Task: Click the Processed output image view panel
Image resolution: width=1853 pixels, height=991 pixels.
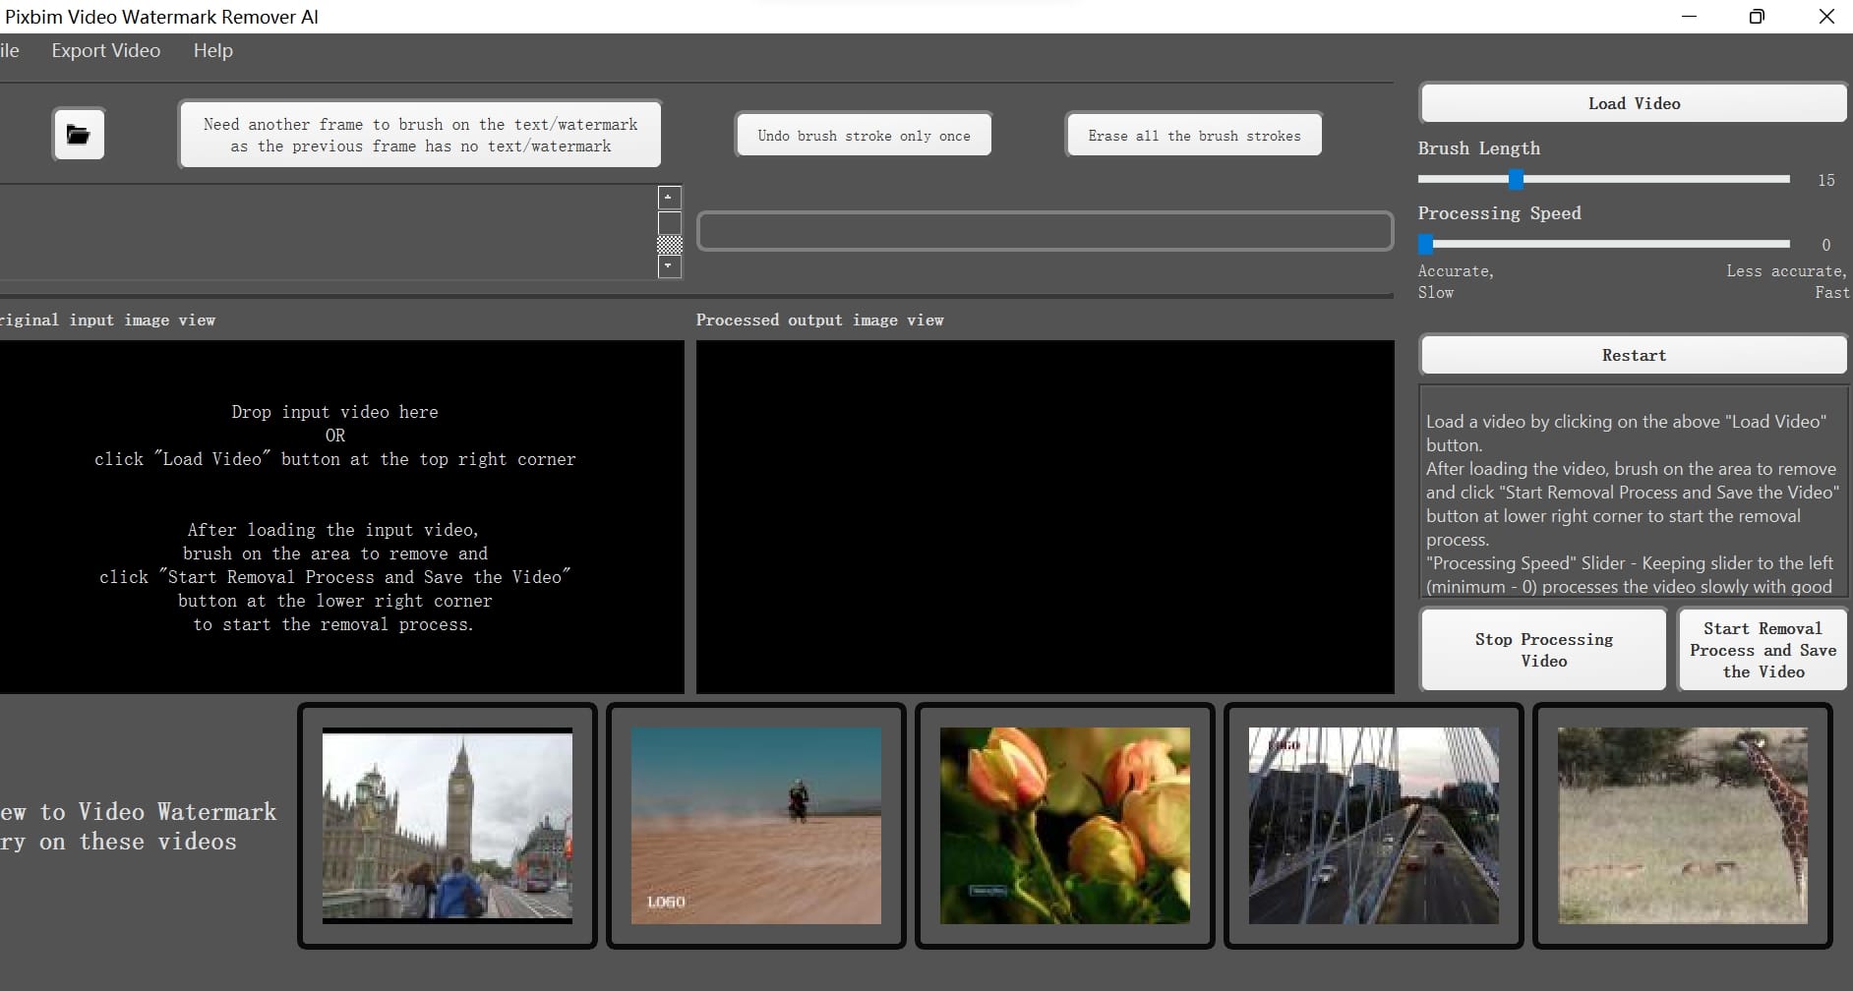Action: coord(1045,517)
